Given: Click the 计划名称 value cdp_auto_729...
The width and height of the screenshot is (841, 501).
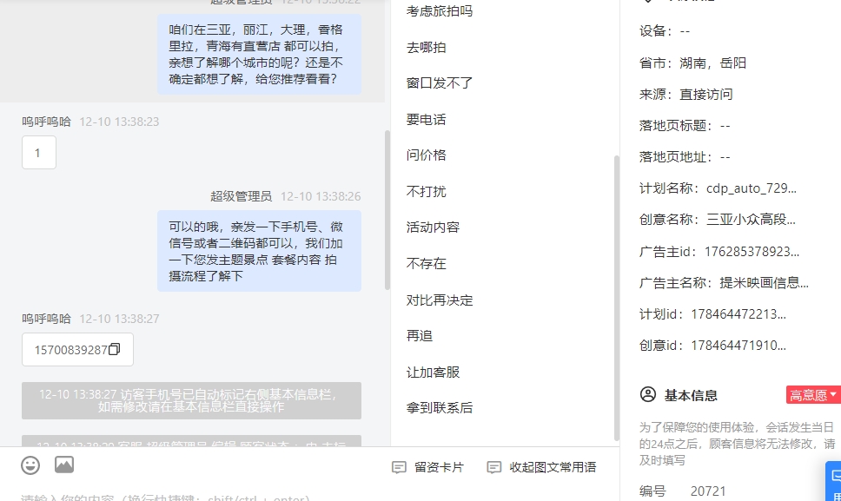Looking at the screenshot, I should (752, 188).
